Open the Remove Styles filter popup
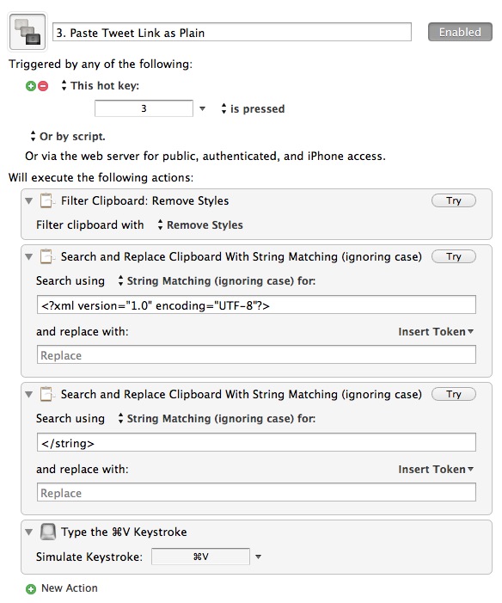Screen dimensions: 502x603 coord(200,225)
